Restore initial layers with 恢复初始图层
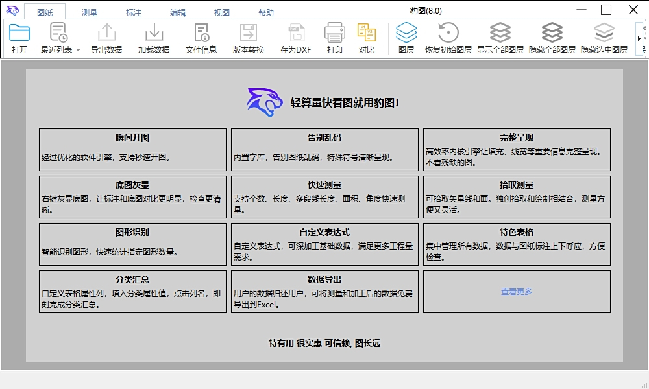Image resolution: width=649 pixels, height=389 pixels. (x=450, y=38)
